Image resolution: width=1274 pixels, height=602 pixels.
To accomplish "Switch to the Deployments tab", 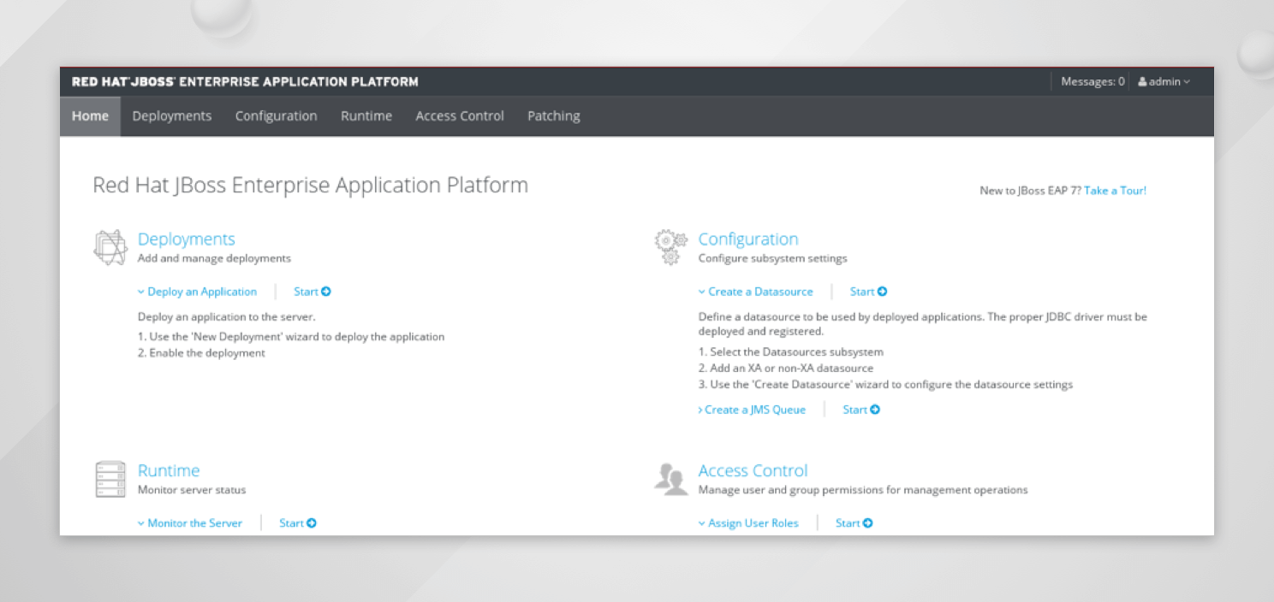I will tap(172, 116).
